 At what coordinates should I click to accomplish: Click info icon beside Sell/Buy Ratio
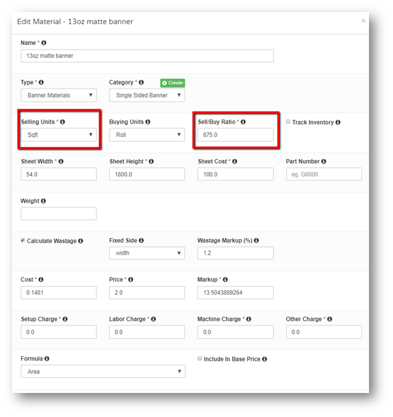[243, 122]
